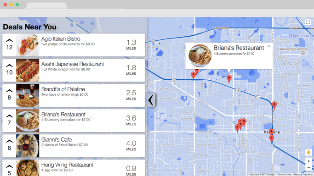Image resolution: width=314 pixels, height=176 pixels.
Task: Open Heng Wing Restaurant dumplings photo
Action: pos(28,168)
